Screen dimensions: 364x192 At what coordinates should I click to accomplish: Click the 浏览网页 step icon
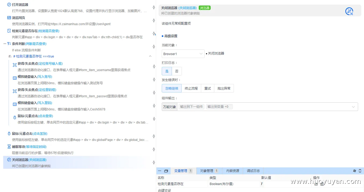[x=9, y=18]
